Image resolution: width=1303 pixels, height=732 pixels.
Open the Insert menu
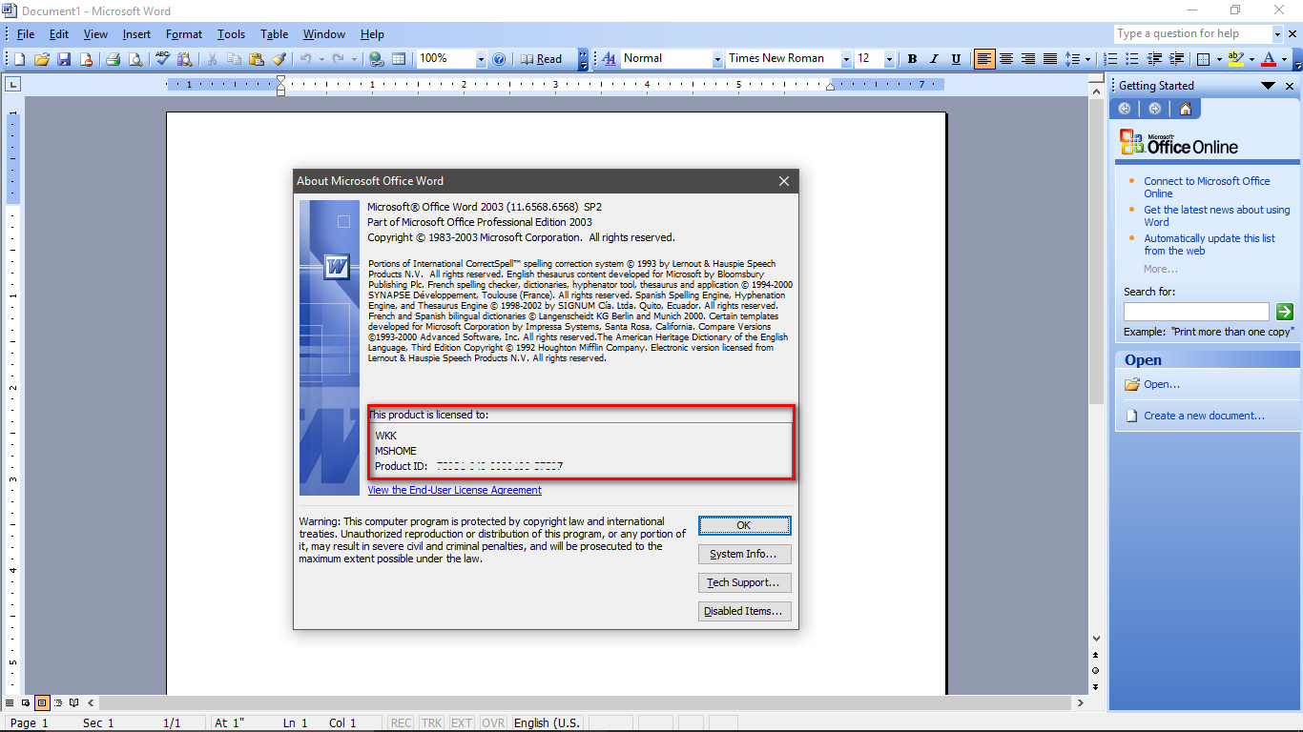pyautogui.click(x=136, y=34)
